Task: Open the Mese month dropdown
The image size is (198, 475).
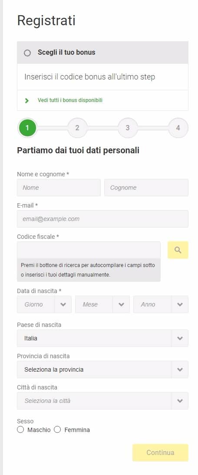Action: click(102, 304)
